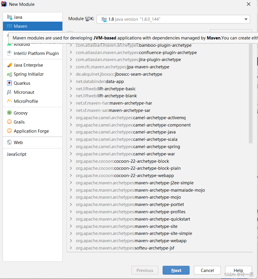Screen dimensions: 258x279
Task: Select maven-archetype-portlet entry
Action: point(130,205)
